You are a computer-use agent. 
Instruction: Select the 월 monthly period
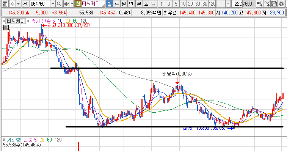coord(124,4)
